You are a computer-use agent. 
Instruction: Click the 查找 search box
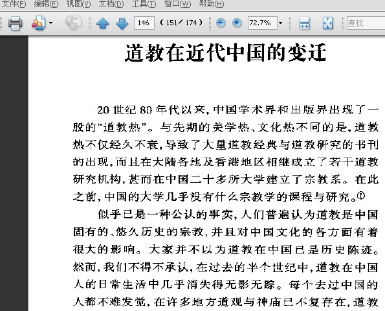point(366,23)
